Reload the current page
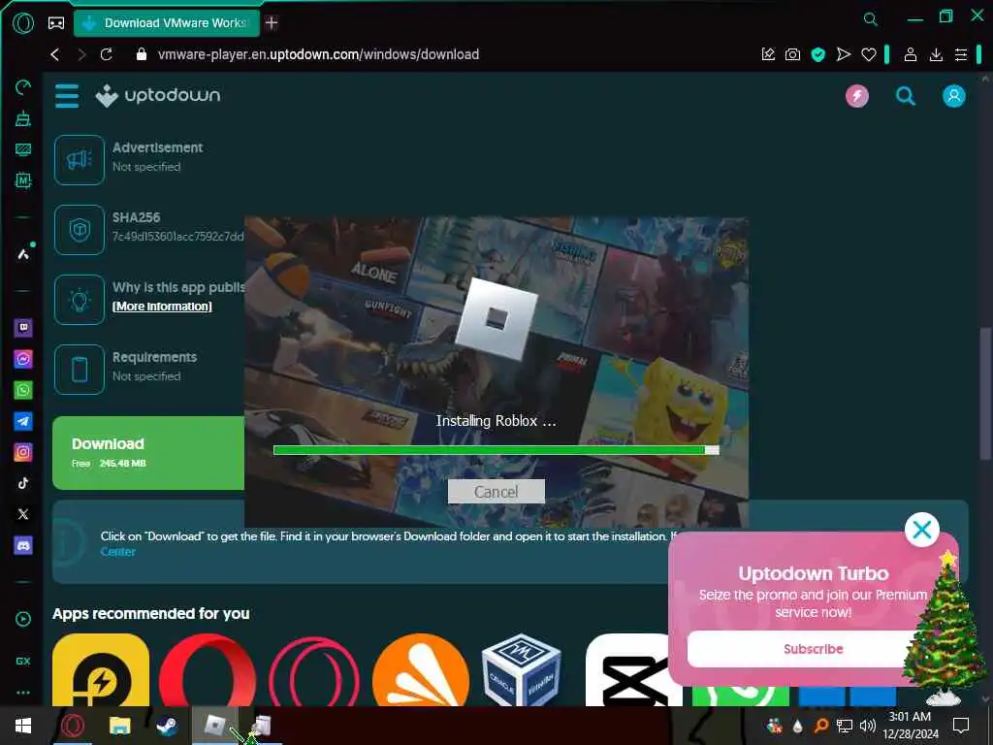The height and width of the screenshot is (745, 993). (107, 54)
